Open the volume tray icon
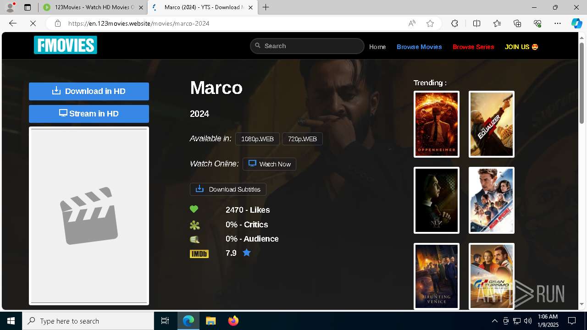Image resolution: width=587 pixels, height=330 pixels. 528,321
